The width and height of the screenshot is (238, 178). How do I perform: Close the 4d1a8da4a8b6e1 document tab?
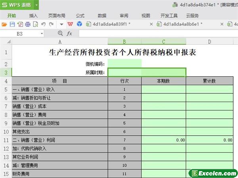(222, 24)
